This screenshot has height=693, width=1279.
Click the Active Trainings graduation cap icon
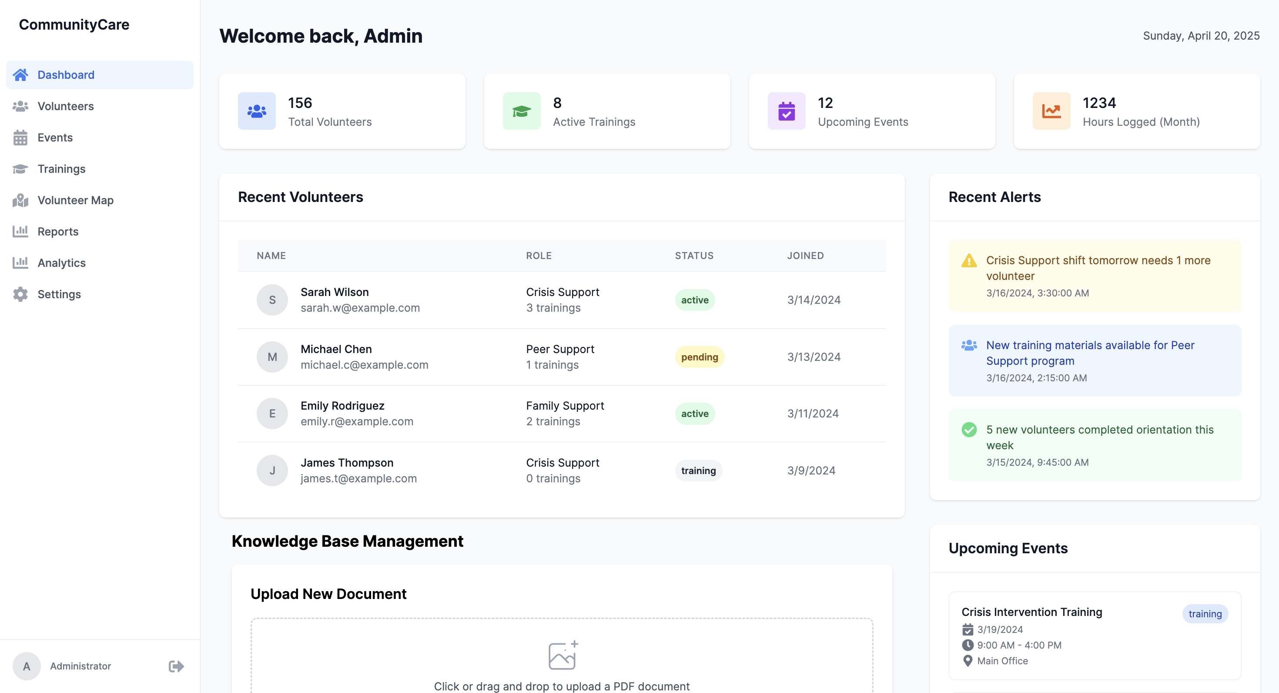[521, 111]
